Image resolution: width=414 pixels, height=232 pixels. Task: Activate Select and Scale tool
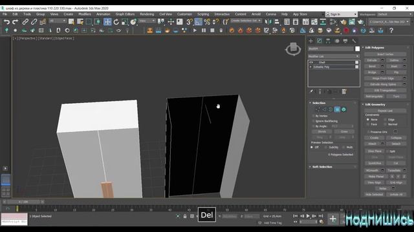pyautogui.click(x=125, y=22)
